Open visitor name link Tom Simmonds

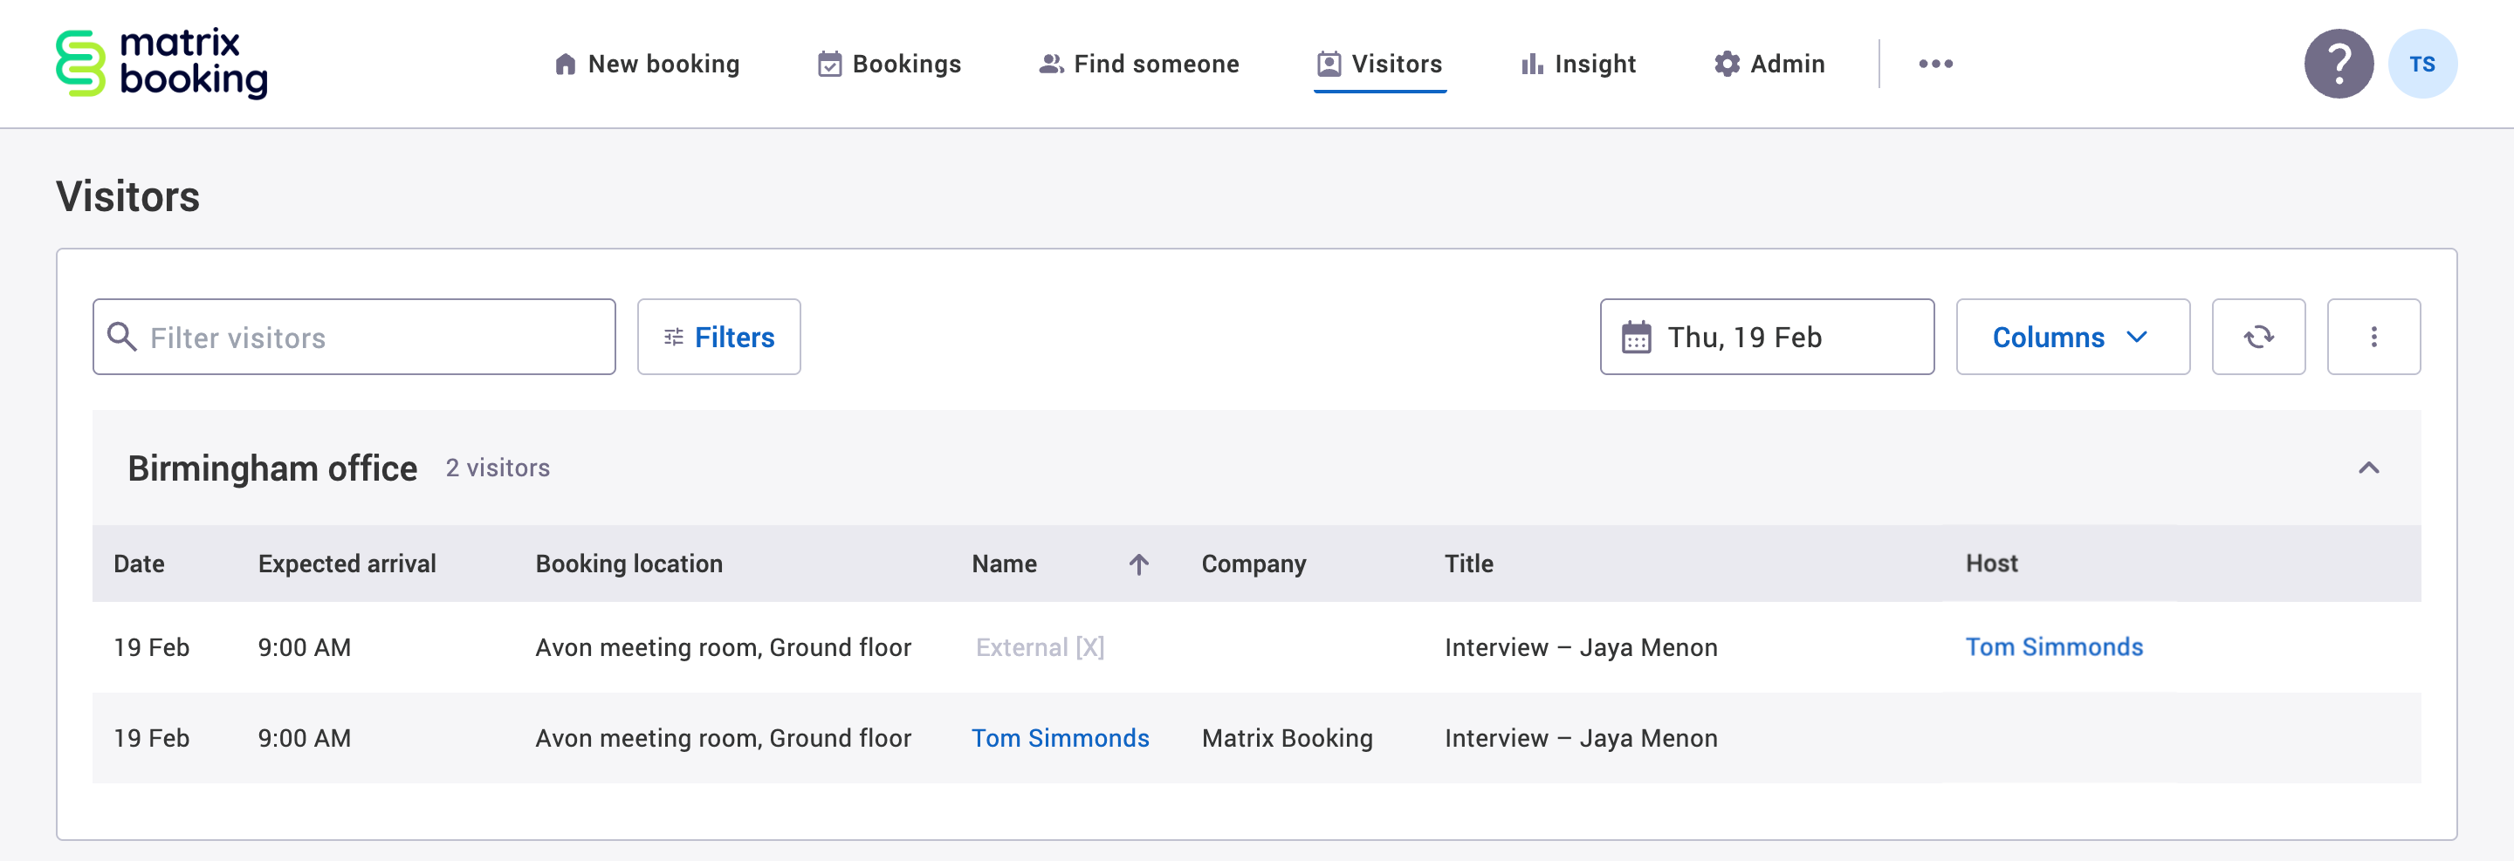tap(1060, 738)
